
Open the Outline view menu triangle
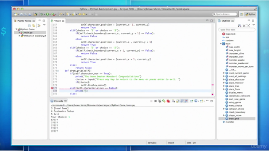point(253,25)
